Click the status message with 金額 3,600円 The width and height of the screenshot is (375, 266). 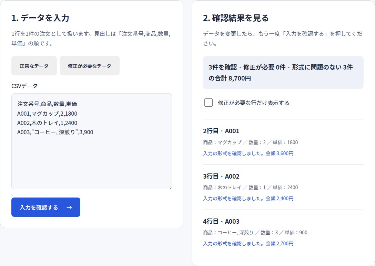pyautogui.click(x=248, y=153)
